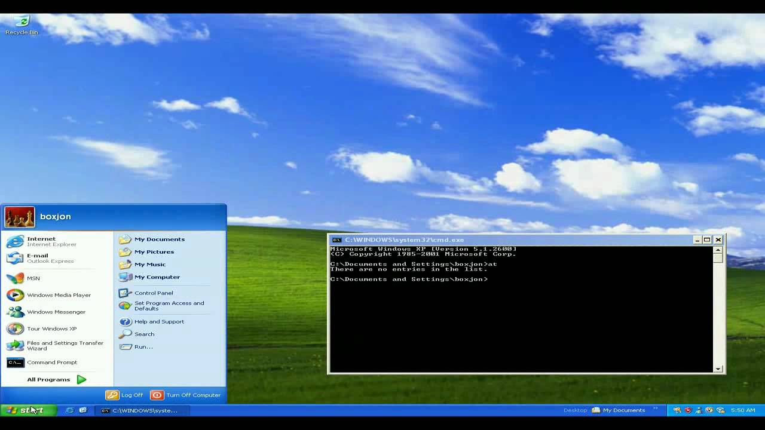This screenshot has width=765, height=430.
Task: Click red security shield tray icon
Action: [x=688, y=410]
